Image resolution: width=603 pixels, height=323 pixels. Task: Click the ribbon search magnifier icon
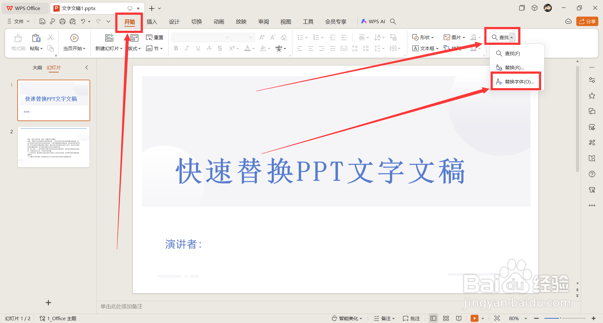coord(393,21)
